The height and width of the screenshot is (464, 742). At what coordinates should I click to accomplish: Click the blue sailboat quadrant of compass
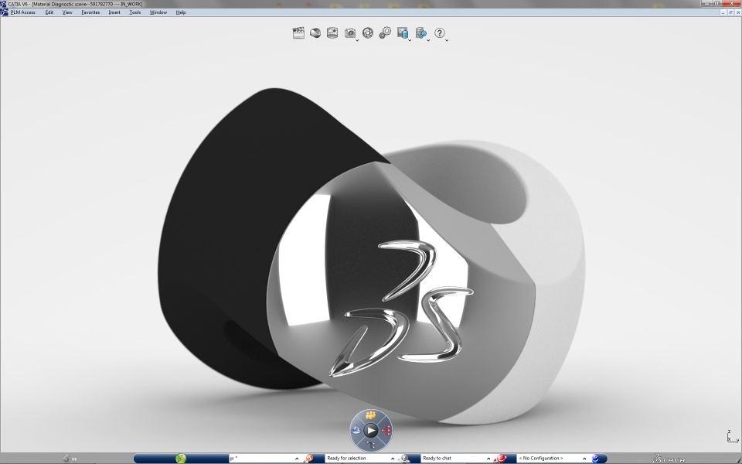click(356, 431)
